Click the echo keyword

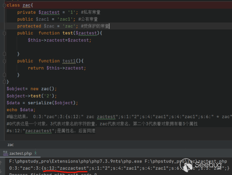(x=12, y=110)
